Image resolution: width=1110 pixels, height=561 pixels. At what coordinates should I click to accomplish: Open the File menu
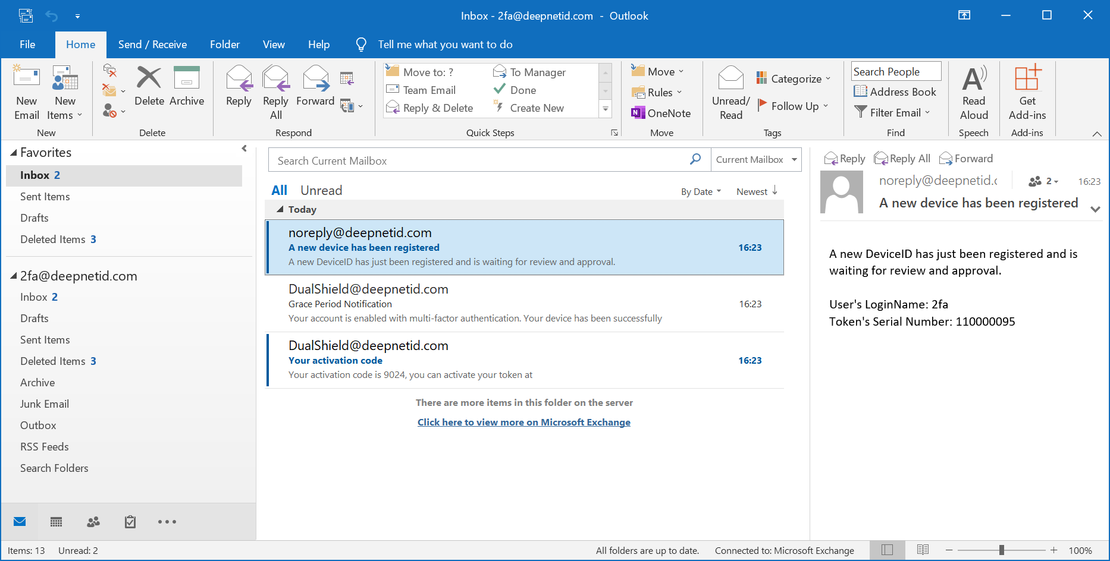[27, 45]
